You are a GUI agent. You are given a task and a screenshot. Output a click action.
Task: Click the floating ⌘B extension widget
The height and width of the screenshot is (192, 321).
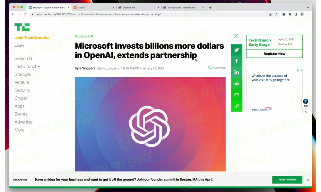(x=306, y=103)
